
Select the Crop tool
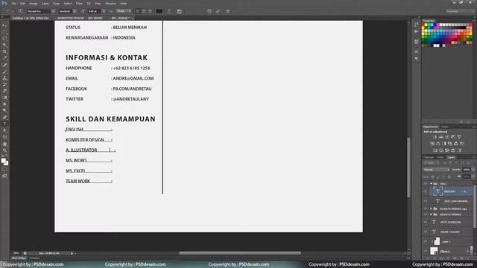(x=4, y=51)
